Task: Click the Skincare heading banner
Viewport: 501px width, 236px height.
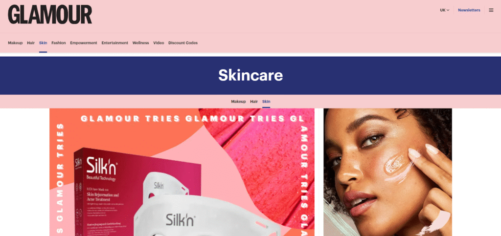Action: (250, 76)
